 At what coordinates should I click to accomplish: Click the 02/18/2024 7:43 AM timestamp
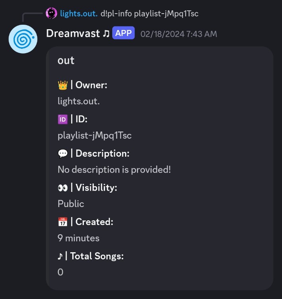point(179,34)
